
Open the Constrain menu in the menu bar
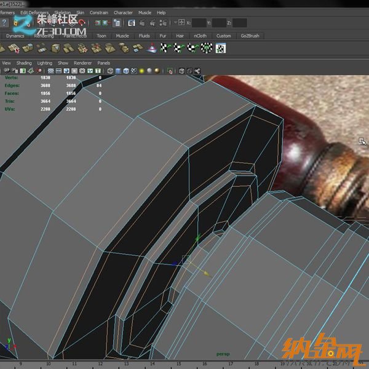[x=98, y=12]
